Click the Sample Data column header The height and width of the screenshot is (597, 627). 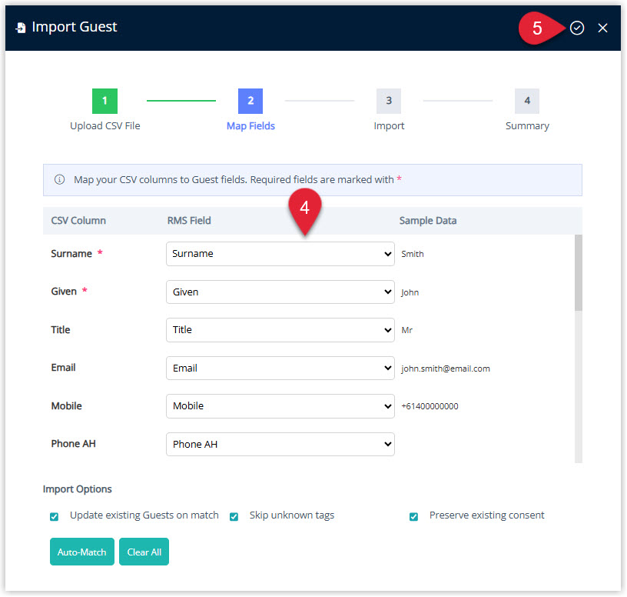click(x=428, y=221)
